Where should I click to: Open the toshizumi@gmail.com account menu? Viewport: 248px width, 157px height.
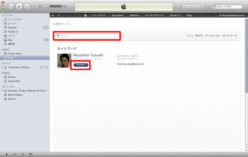click(x=232, y=16)
